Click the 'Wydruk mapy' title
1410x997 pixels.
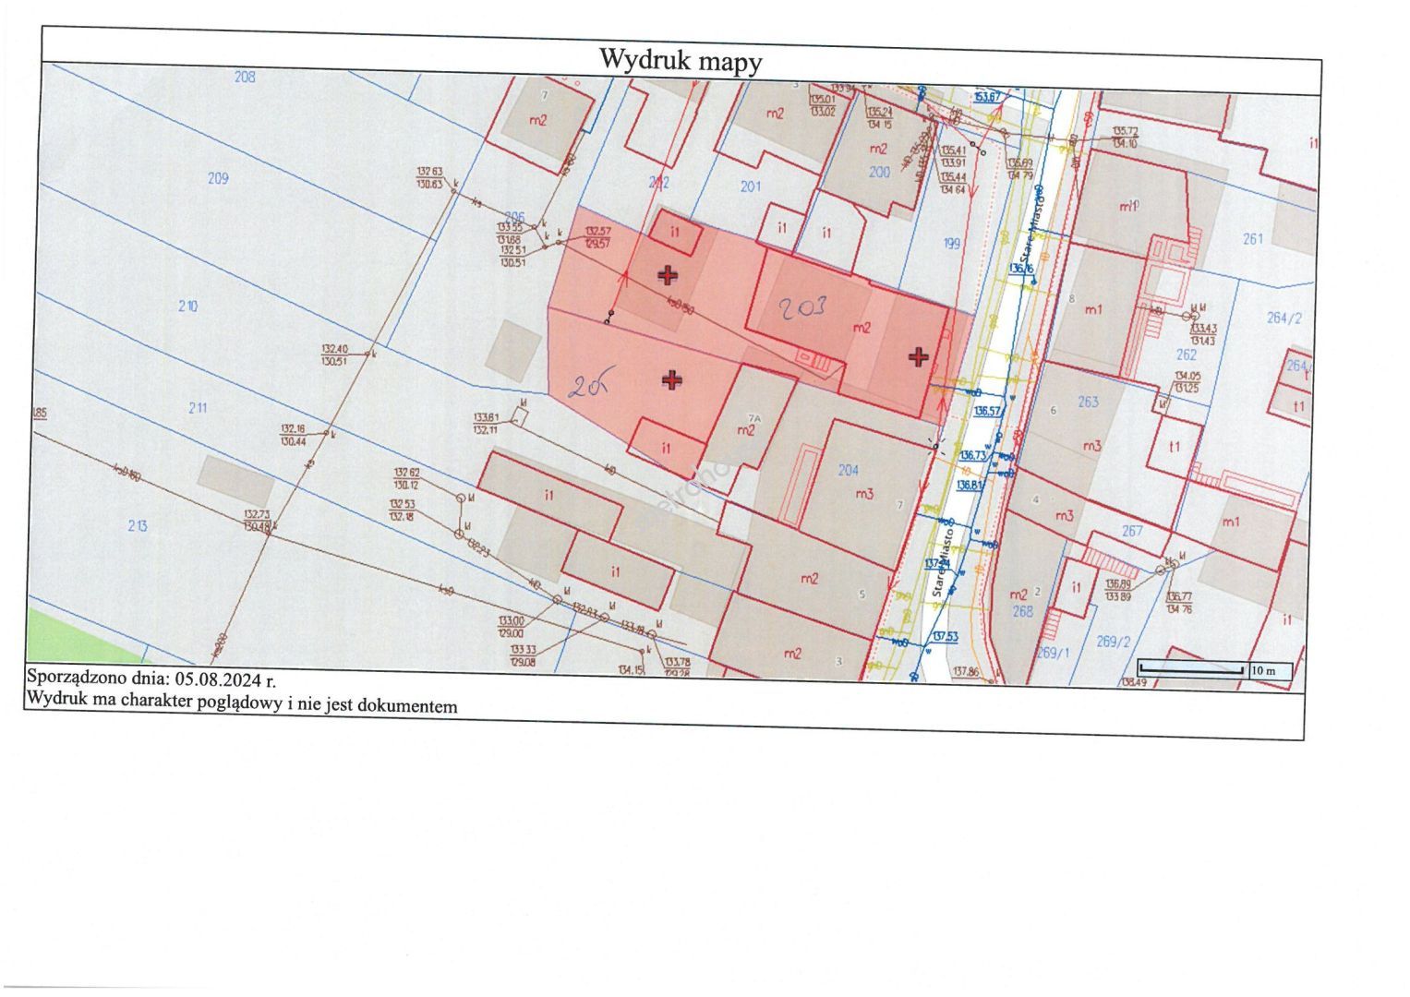(x=681, y=61)
